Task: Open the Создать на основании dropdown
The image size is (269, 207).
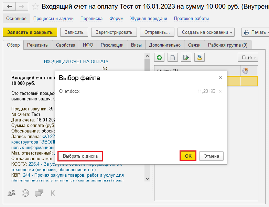Action: 206,32
